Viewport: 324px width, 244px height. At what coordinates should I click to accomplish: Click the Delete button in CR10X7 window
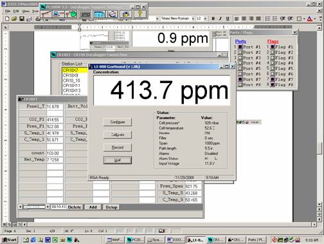tap(75, 207)
